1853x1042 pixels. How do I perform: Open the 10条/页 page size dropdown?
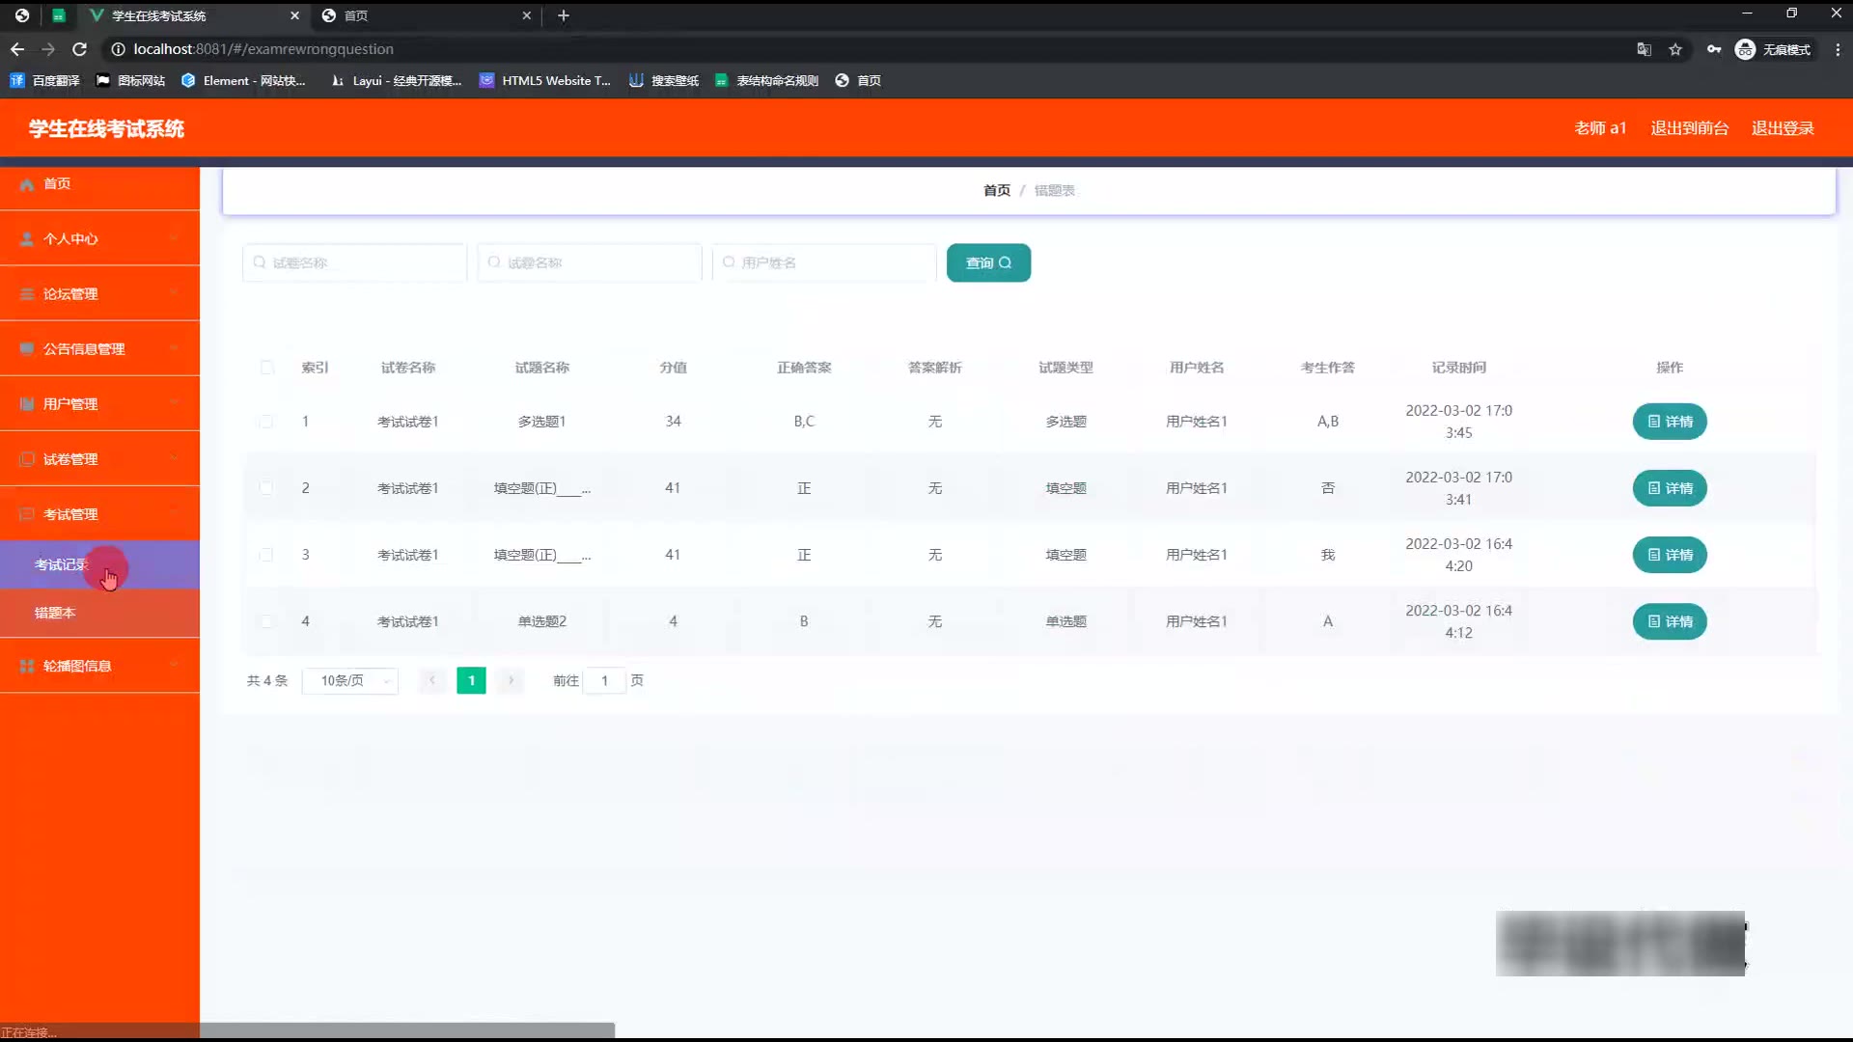[x=350, y=681]
